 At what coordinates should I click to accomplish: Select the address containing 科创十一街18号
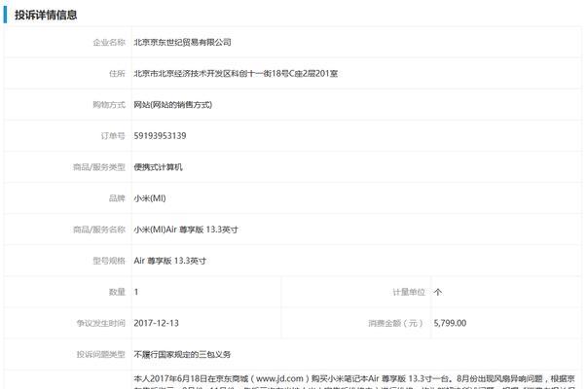[236, 73]
